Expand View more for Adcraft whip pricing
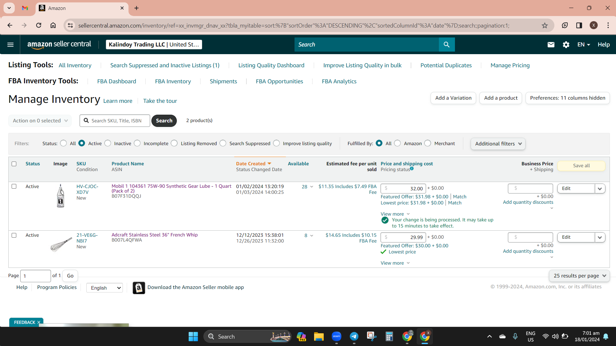 [395, 263]
